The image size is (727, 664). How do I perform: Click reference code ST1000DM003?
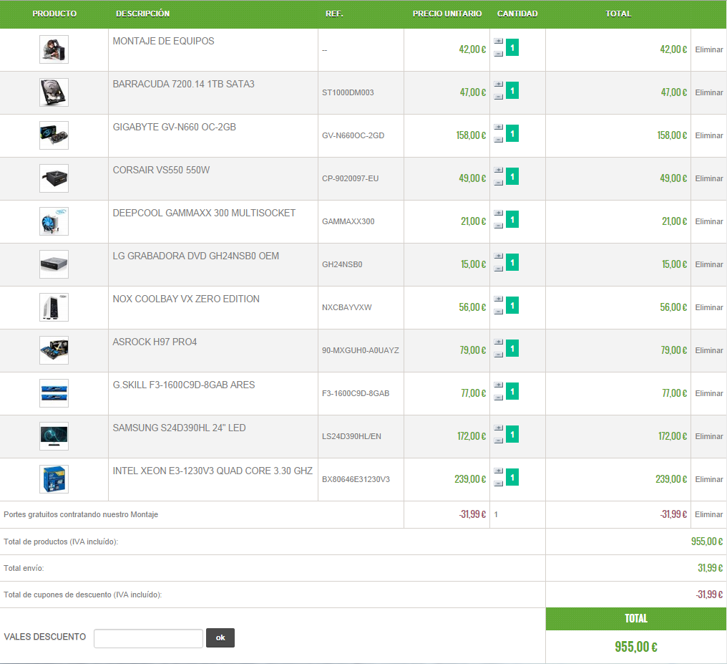tap(348, 93)
